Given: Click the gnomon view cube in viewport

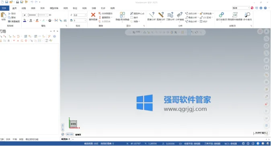Looking at the screenshot, I should (74, 124).
